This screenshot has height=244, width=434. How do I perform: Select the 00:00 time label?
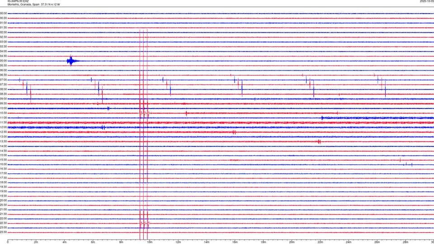tap(3, 13)
